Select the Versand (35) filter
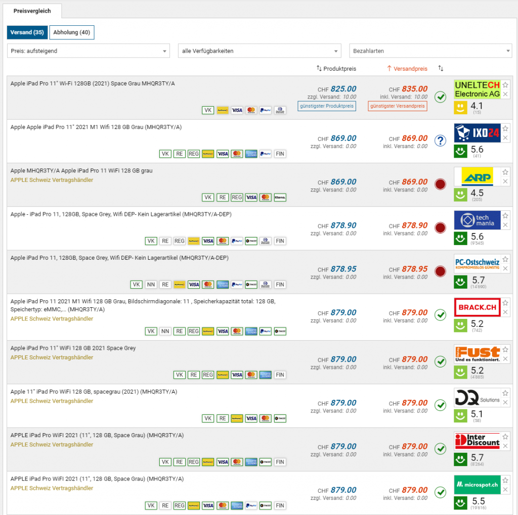The image size is (518, 515). (x=27, y=32)
